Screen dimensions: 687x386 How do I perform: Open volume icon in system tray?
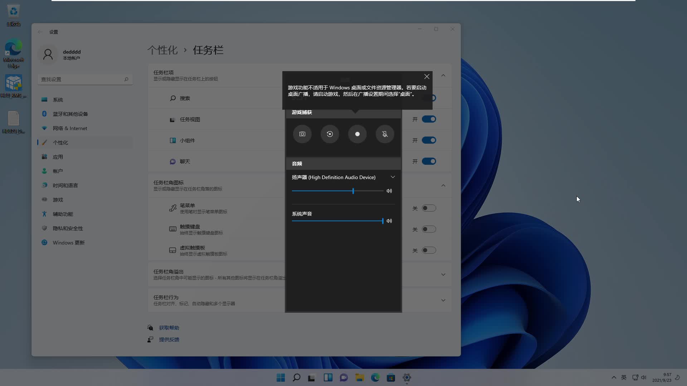tap(644, 377)
